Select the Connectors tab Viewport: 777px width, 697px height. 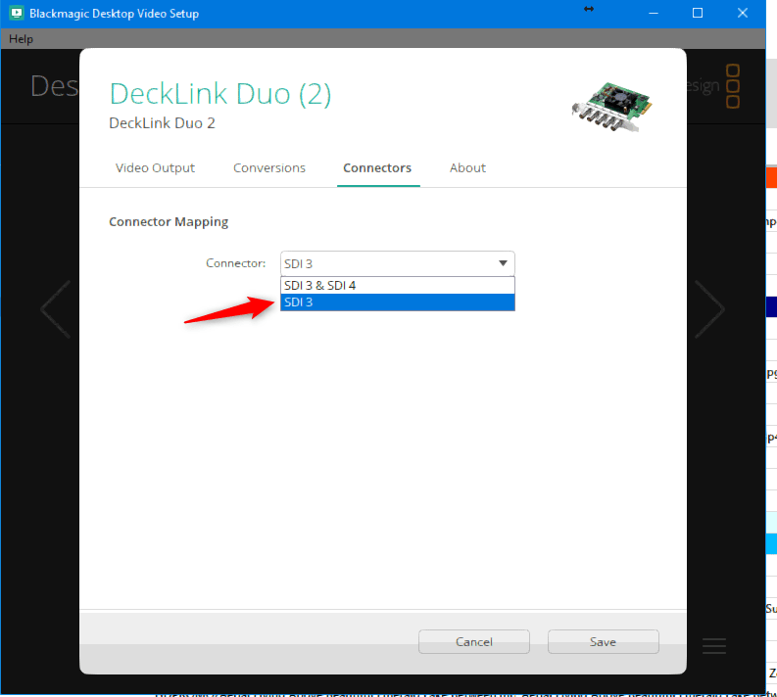click(x=377, y=168)
